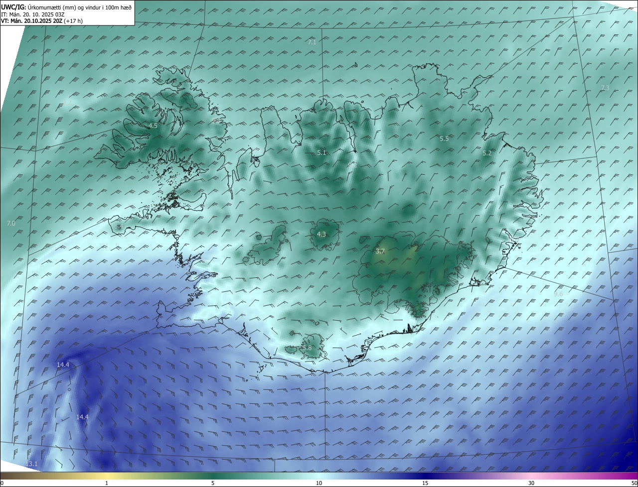Screen dimensions: 638x487
Task: Click the 5.8 value label on the map
Action: (x=307, y=348)
